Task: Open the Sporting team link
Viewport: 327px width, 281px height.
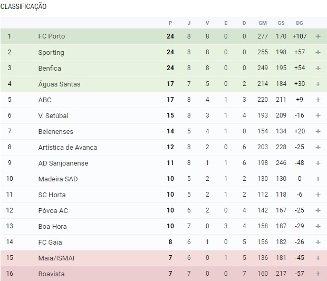Action: [51, 53]
